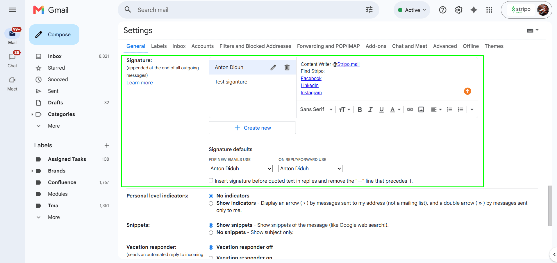Toggle underline formatting in signature editor
The image size is (557, 263).
pyautogui.click(x=381, y=110)
